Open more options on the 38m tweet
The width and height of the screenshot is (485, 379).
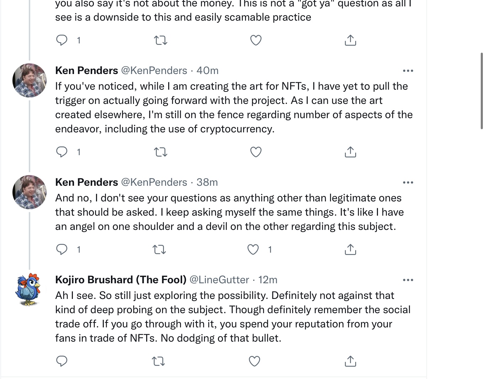pyautogui.click(x=408, y=183)
